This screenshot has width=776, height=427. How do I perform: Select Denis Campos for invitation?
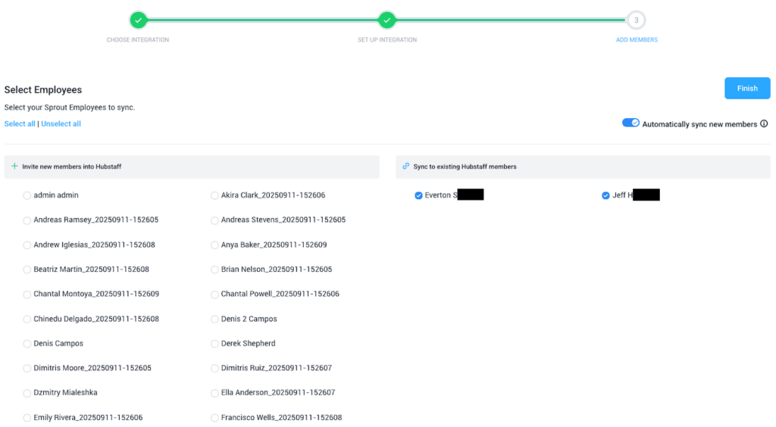point(27,344)
